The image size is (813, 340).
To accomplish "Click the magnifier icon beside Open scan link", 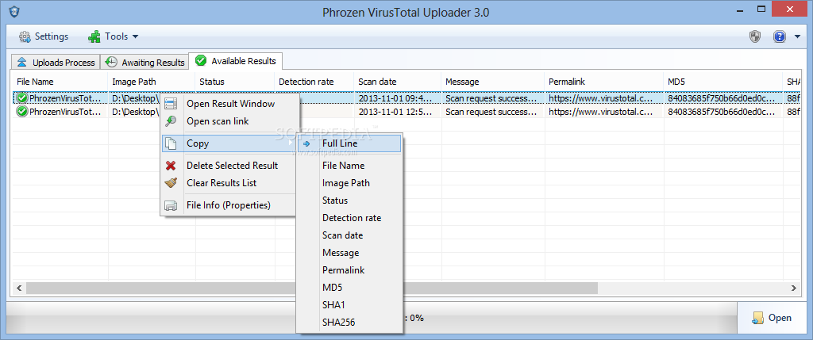I will 171,121.
